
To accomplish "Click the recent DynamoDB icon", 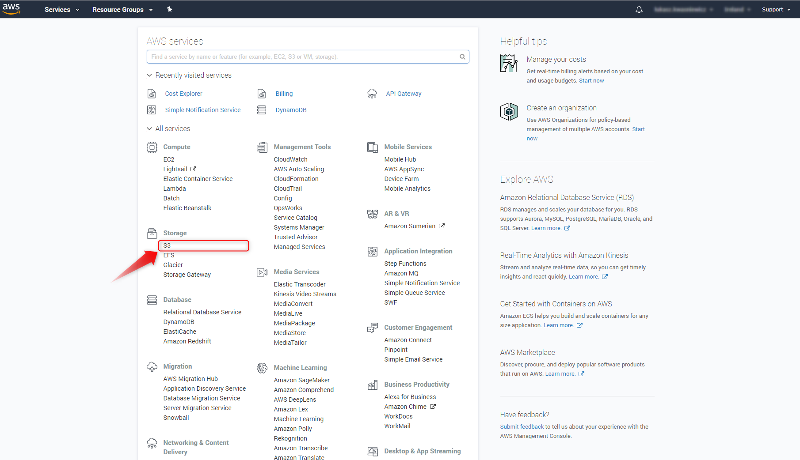I will click(x=262, y=110).
